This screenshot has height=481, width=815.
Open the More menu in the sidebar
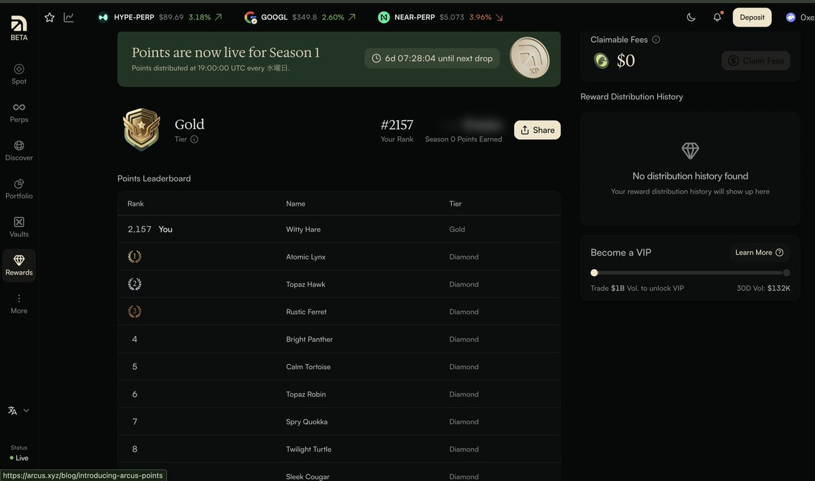(19, 304)
